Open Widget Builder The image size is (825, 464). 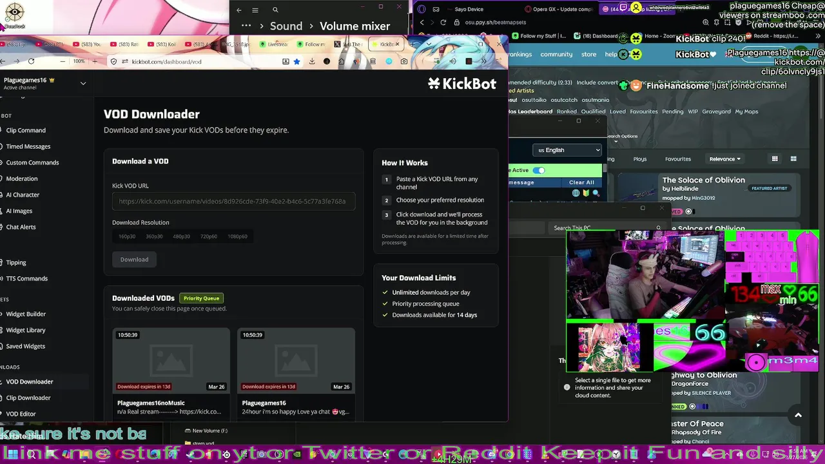click(x=26, y=314)
